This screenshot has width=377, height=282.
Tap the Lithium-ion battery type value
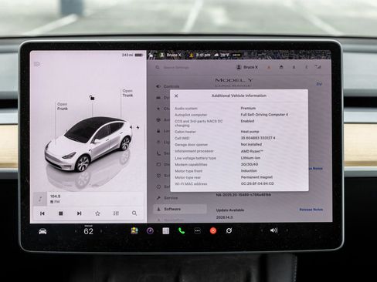[250, 158]
